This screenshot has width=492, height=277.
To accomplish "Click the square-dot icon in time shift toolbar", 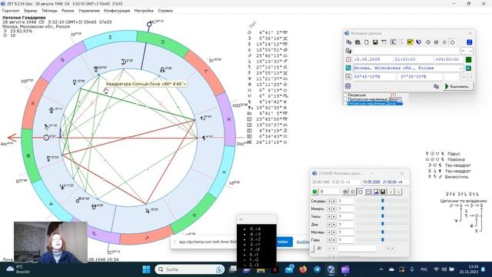I will (x=368, y=192).
